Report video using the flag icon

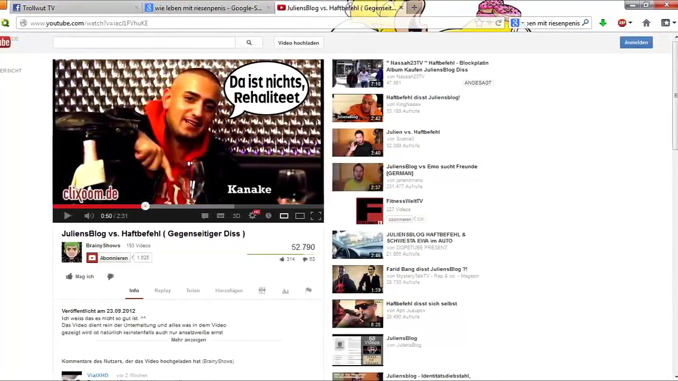pyautogui.click(x=308, y=290)
